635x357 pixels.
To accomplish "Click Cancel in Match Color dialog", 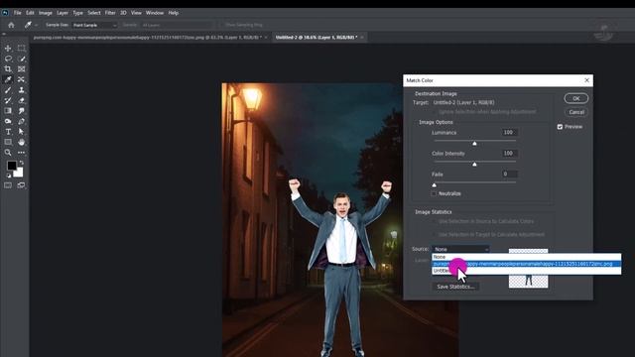I will click(x=575, y=112).
